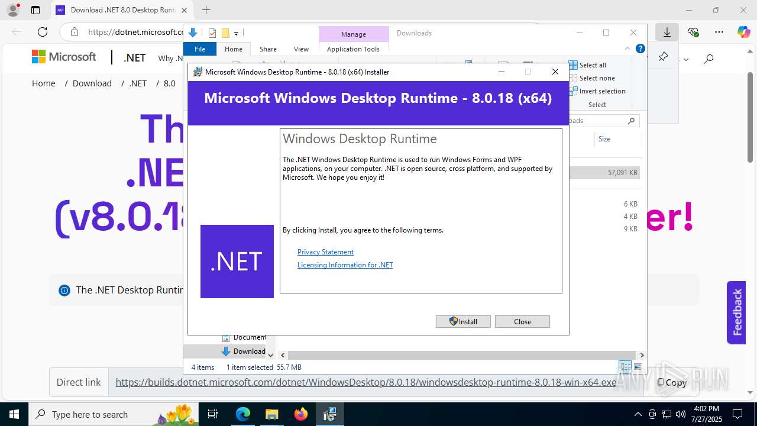Open the Application Tools tab
Viewport: 757px width, 426px height.
[353, 49]
